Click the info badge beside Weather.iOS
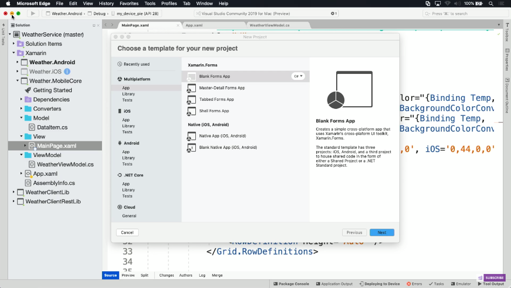Viewport: 511px width, 288px height. (67, 71)
